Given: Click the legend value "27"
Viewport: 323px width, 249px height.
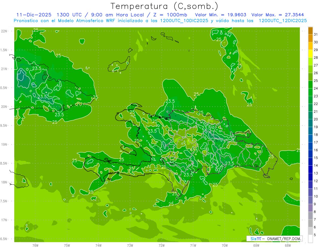Looking at the screenshot, I should [x=316, y=65].
